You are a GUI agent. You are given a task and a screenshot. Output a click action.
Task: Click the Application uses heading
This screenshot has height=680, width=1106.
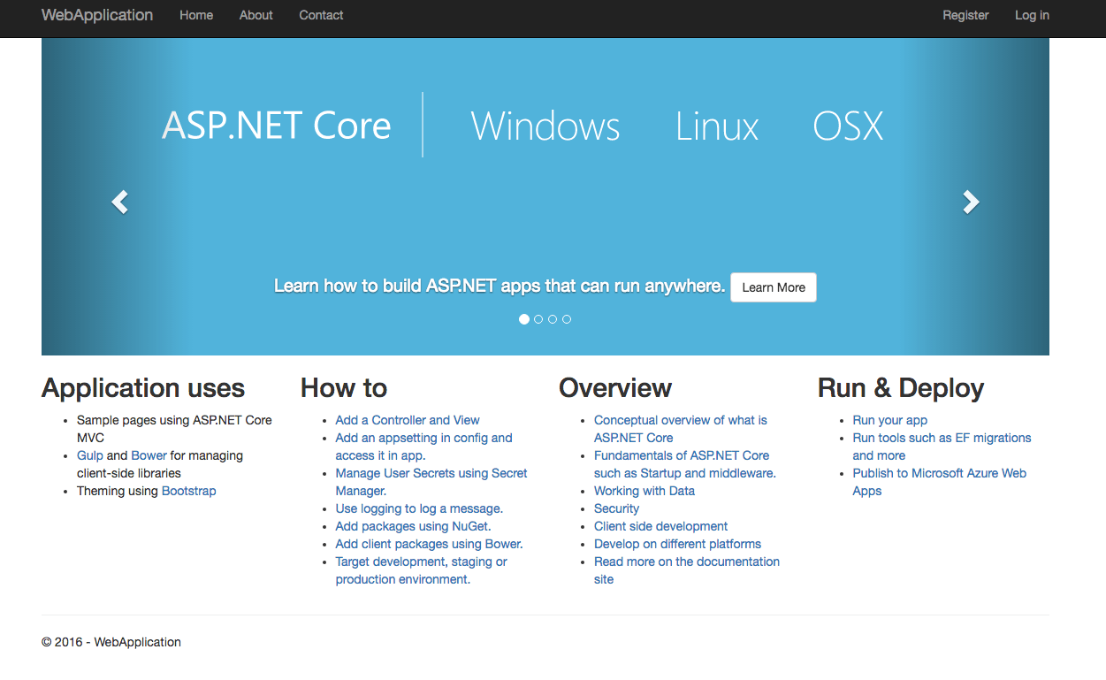click(x=143, y=388)
